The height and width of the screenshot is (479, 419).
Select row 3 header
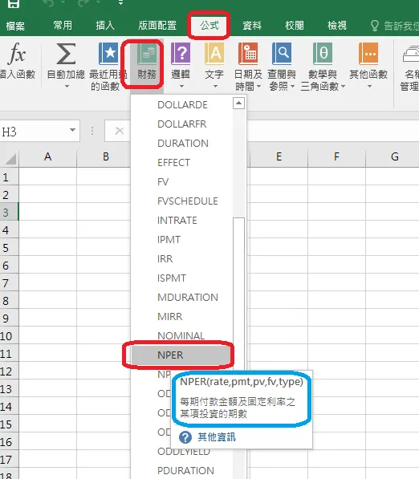[x=9, y=212]
